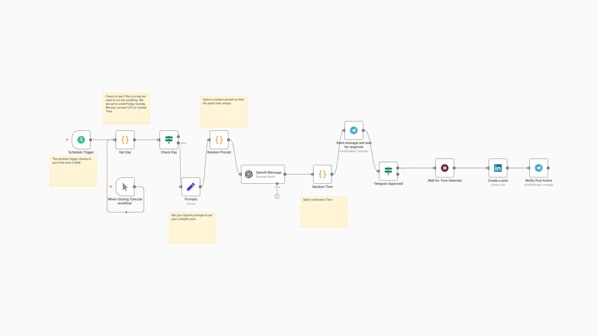Select the Random Time code node
The image size is (598, 336).
pos(322,175)
